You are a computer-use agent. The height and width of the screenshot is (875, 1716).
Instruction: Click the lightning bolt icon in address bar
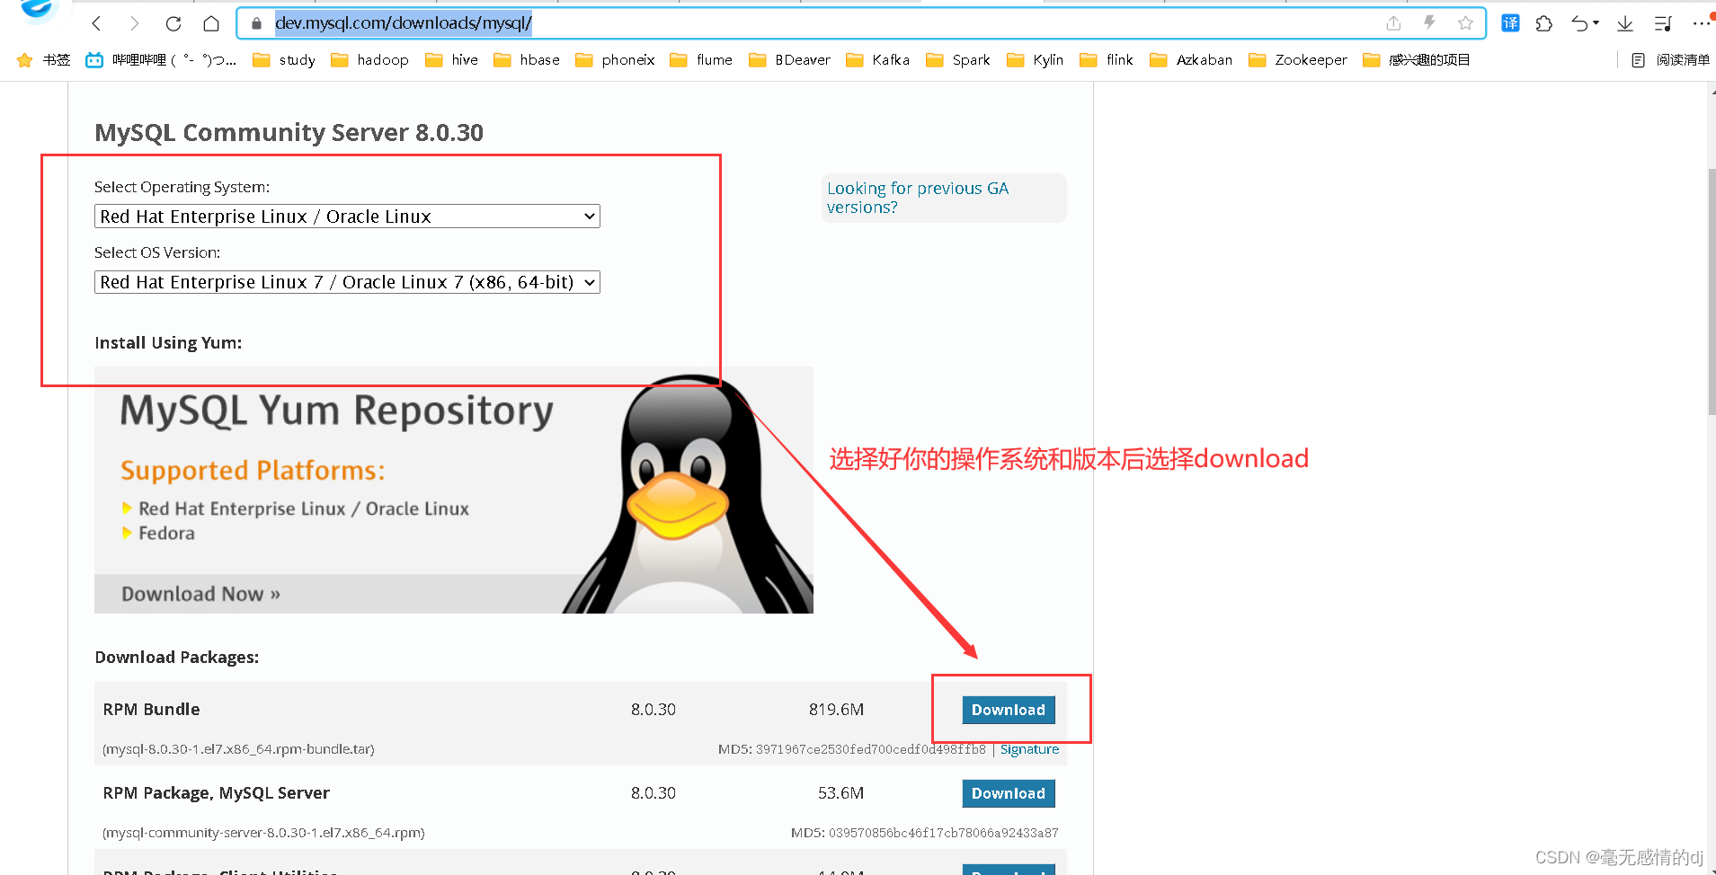click(1429, 23)
